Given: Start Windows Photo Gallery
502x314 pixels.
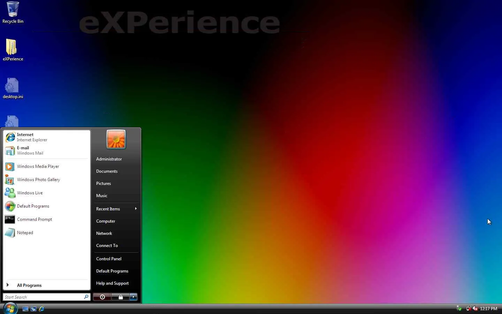Looking at the screenshot, I should tap(47, 180).
